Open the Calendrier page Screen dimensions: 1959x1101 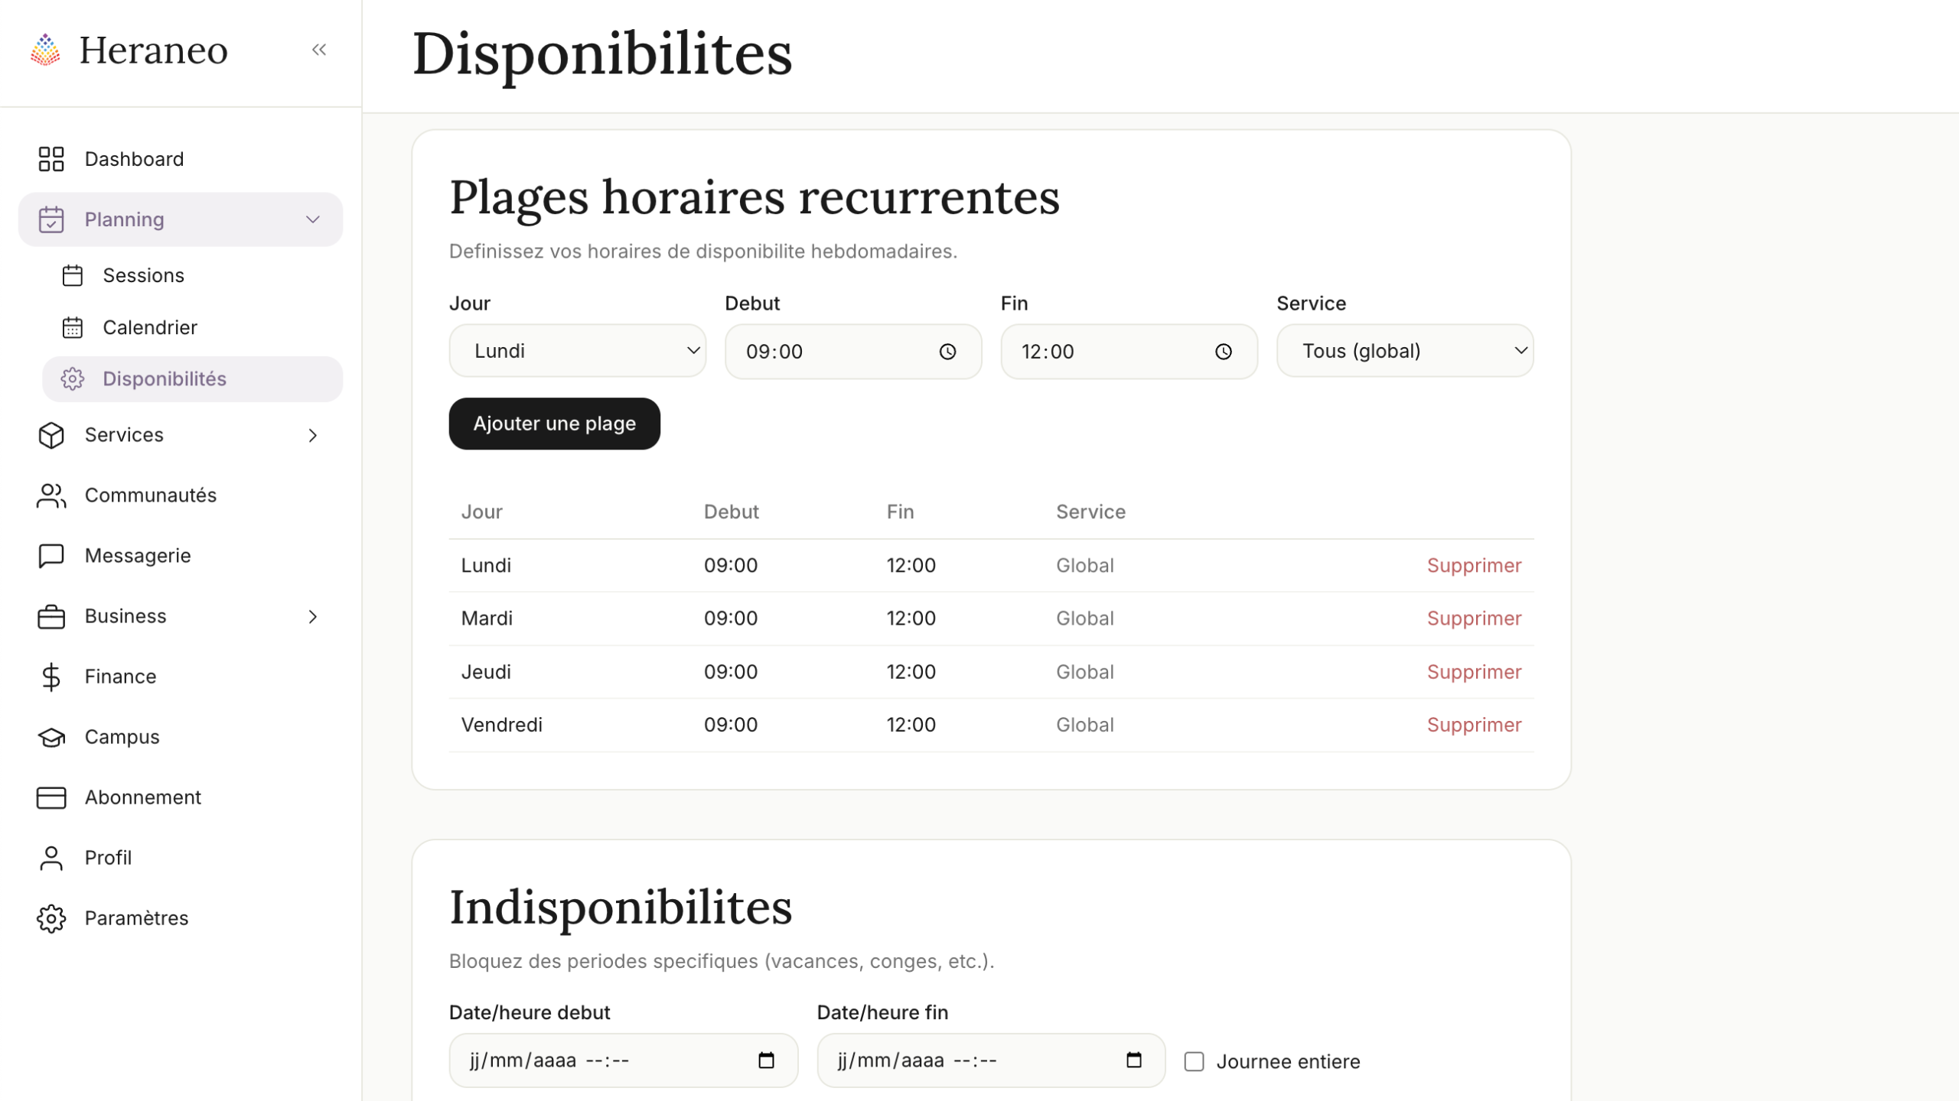coord(149,327)
